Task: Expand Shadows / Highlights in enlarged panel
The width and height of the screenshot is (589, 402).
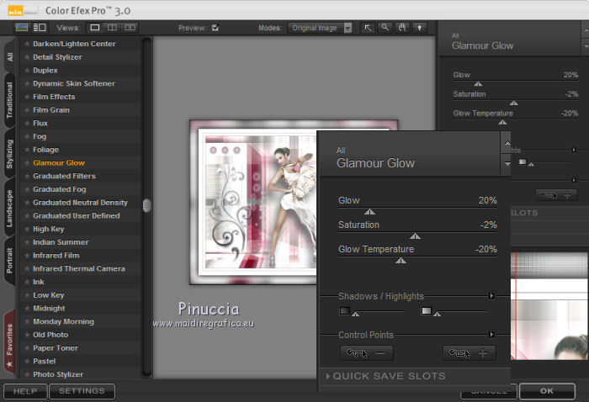Action: click(491, 296)
